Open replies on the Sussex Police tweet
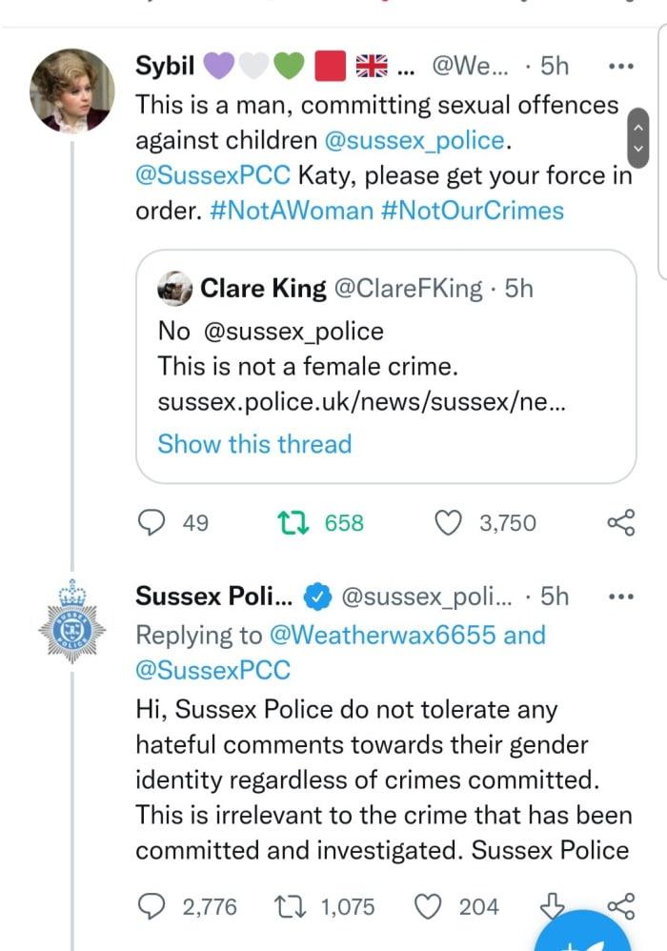This screenshot has width=667, height=951. coord(152,907)
